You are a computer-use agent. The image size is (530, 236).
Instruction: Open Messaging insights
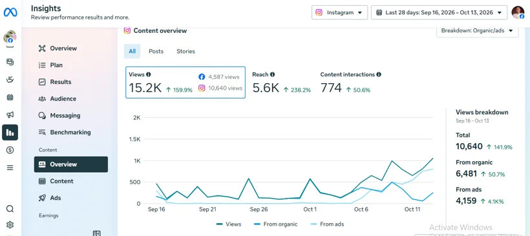[71, 115]
